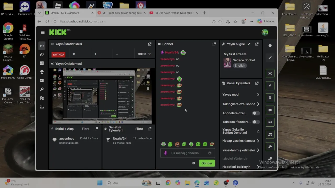Switch to the Yandex search results tab
The height and width of the screenshot is (188, 335).
coord(121,13)
